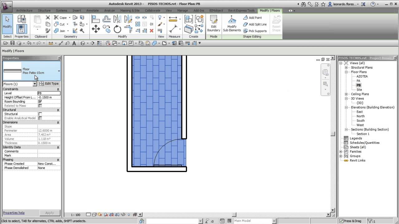Select the South elevation view
This screenshot has height=224, width=399.
coord(360,121)
